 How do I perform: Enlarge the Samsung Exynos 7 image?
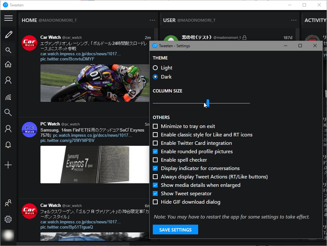[x=95, y=165]
